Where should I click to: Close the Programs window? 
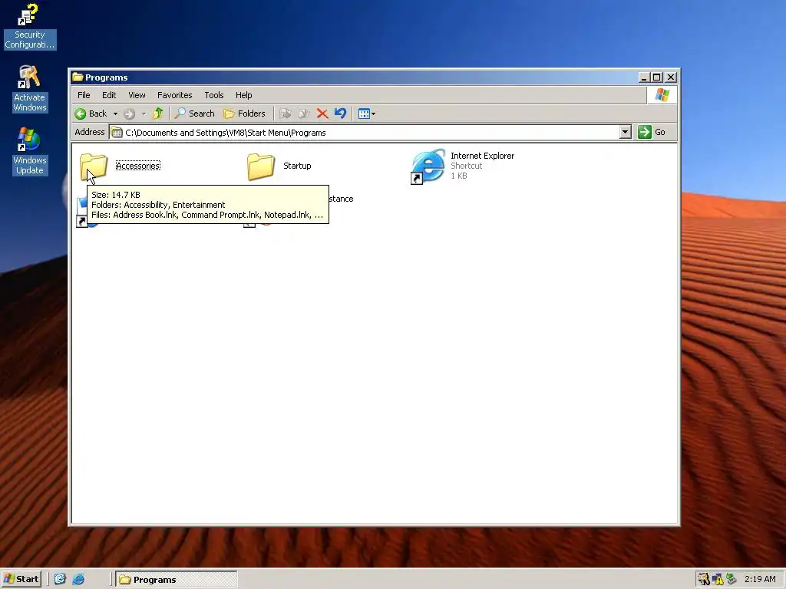click(x=671, y=77)
